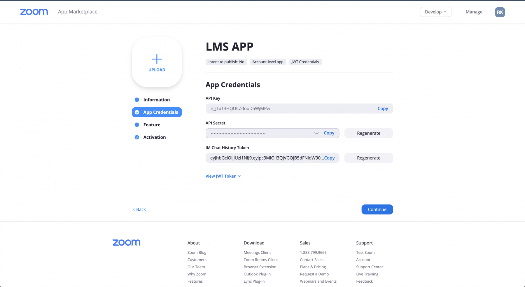Open Lync Plug-in link
Screen dimensions: 525x287
pos(254,281)
